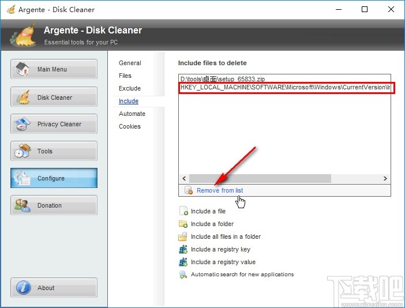Image resolution: width=405 pixels, height=308 pixels.
Task: Open the Tools section
Action: [54, 151]
